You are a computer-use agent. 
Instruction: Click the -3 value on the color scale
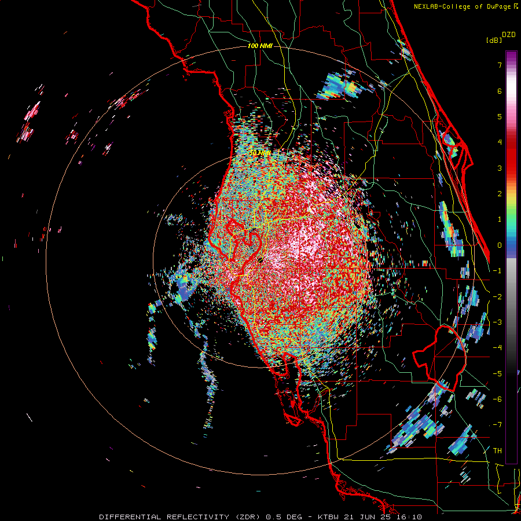coord(497,322)
